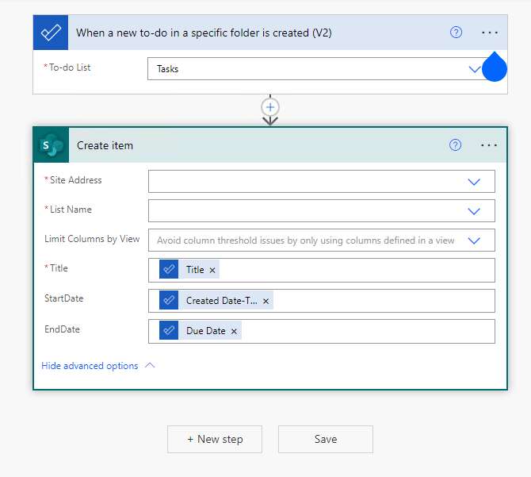This screenshot has height=477, width=531.
Task: Remove the Created Date-Time token
Action: [265, 301]
